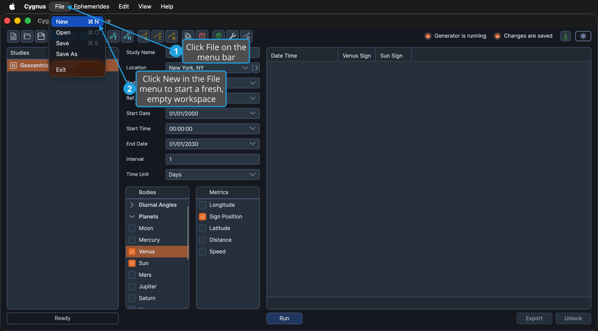Viewport: 598px width, 331px height.
Task: Open the Start Date dropdown
Action: coord(212,113)
